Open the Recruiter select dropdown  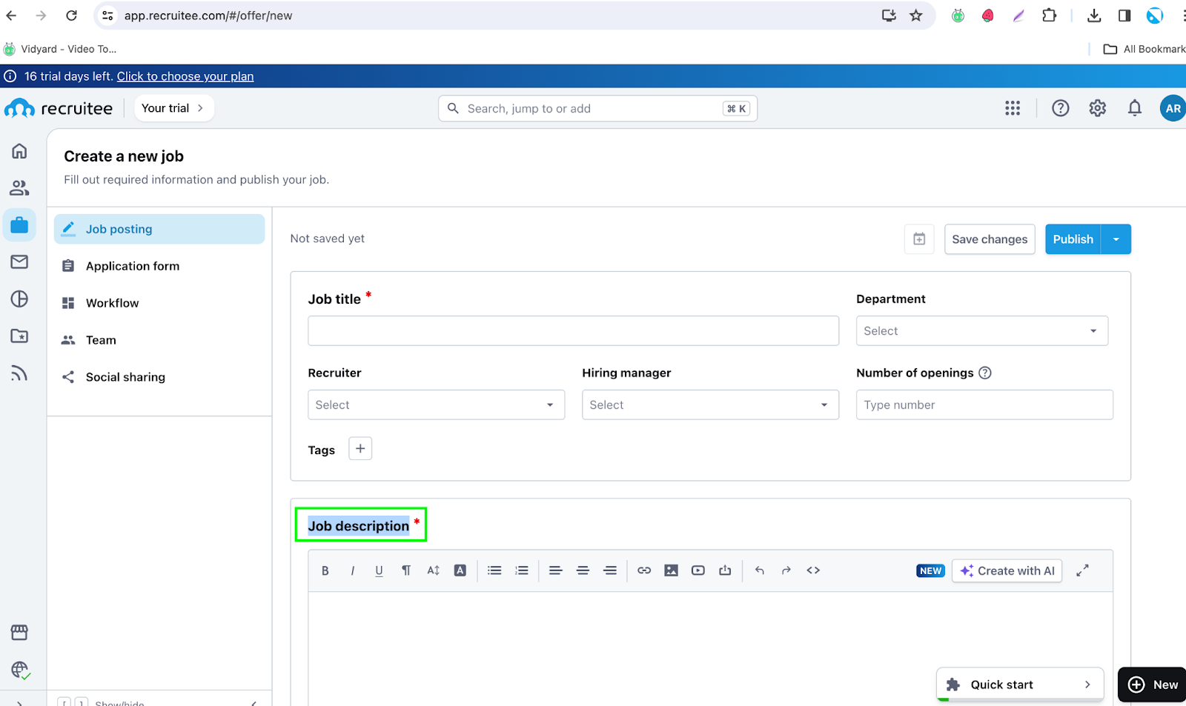click(x=436, y=405)
